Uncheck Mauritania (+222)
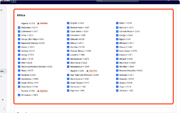This screenshot has height=113, width=180. tap(68, 63)
